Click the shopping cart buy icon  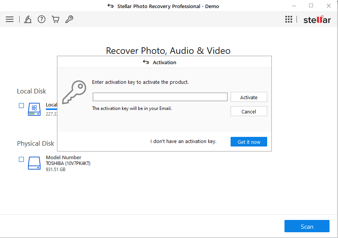click(55, 20)
